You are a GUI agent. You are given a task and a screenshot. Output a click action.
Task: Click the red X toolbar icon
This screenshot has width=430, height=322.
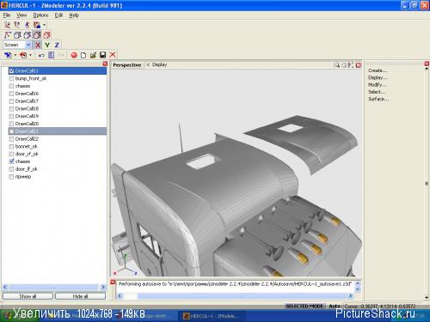(x=113, y=55)
